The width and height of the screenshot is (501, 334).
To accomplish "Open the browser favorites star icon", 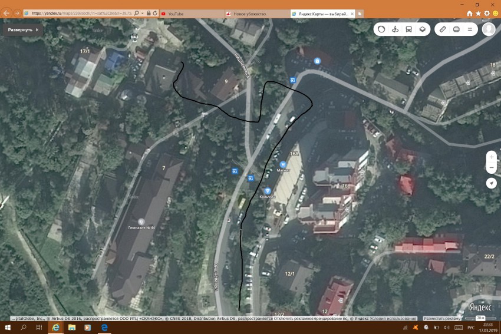I will coord(479,13).
